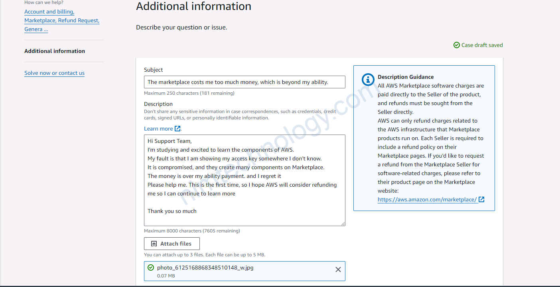Select the Additional information step in sidebar
Image resolution: width=560 pixels, height=287 pixels.
pyautogui.click(x=55, y=51)
